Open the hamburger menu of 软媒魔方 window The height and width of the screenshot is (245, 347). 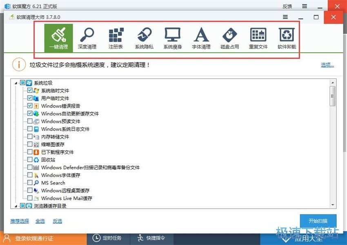(305, 6)
